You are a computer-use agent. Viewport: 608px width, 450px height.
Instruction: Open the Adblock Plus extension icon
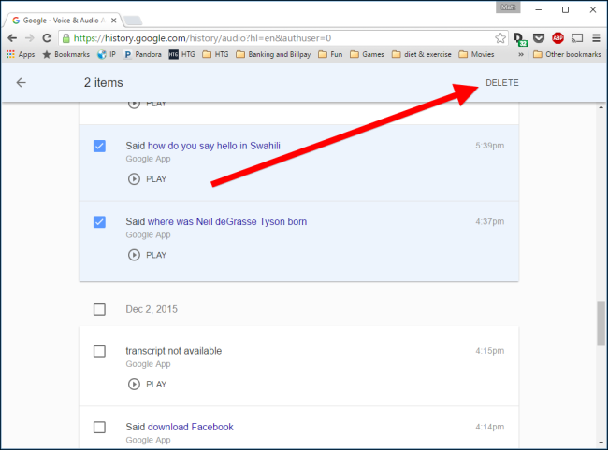pos(557,38)
